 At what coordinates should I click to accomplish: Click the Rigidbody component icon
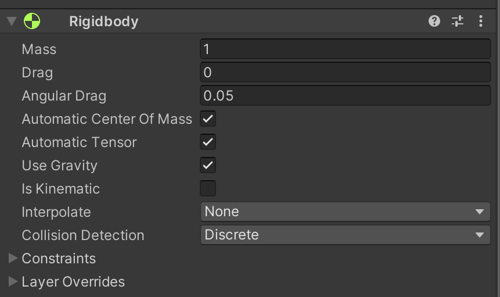32,22
